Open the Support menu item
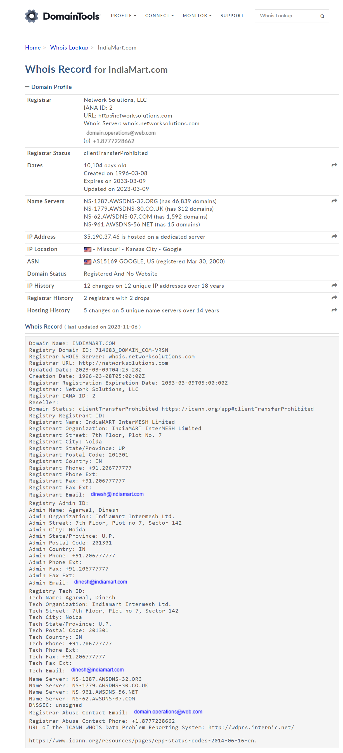The height and width of the screenshot is (753, 343). point(232,16)
